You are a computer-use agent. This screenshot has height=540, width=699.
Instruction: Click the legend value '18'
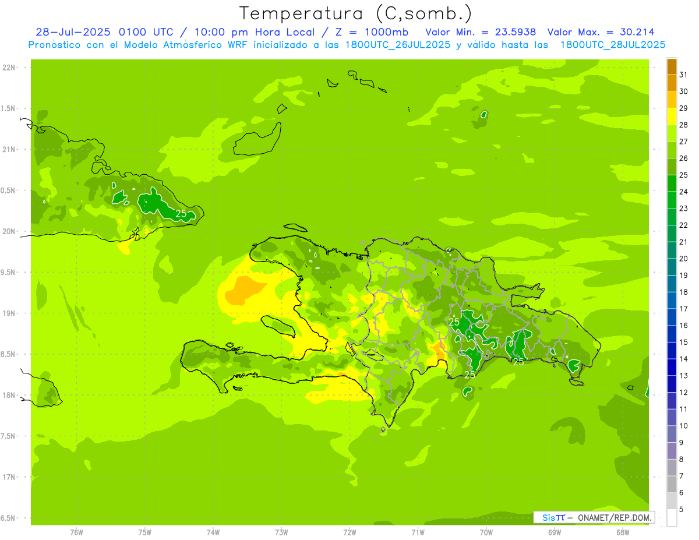pyautogui.click(x=684, y=292)
